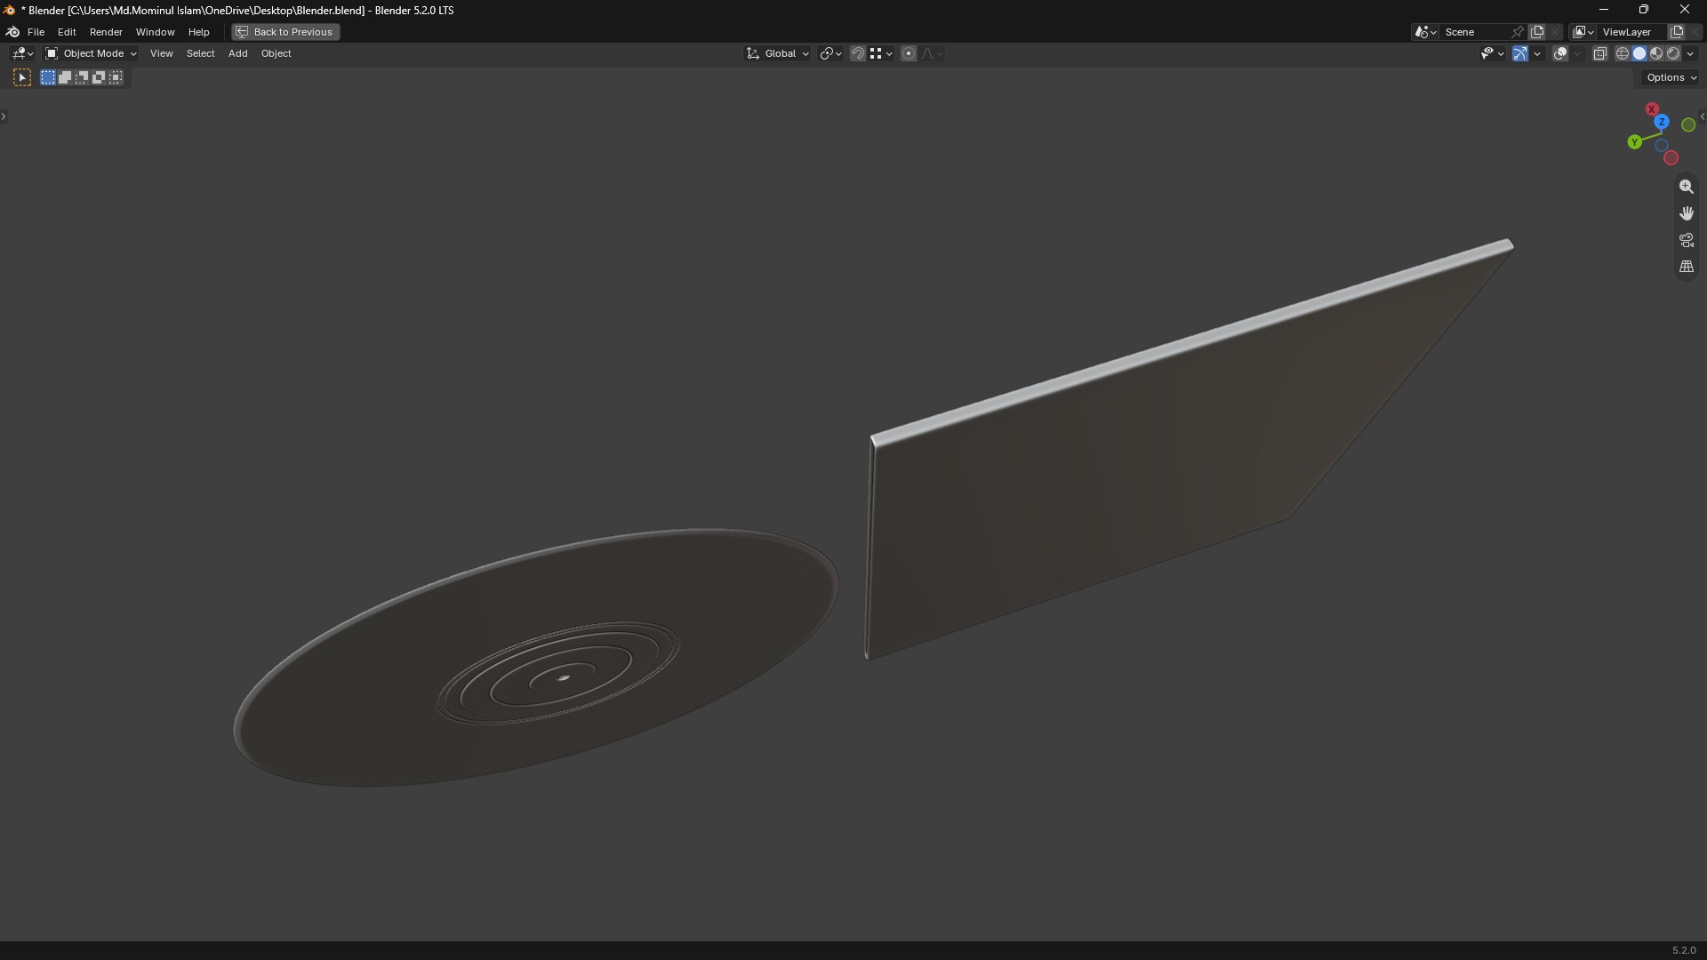
Task: Switch to rendered viewport shading
Action: (1673, 53)
